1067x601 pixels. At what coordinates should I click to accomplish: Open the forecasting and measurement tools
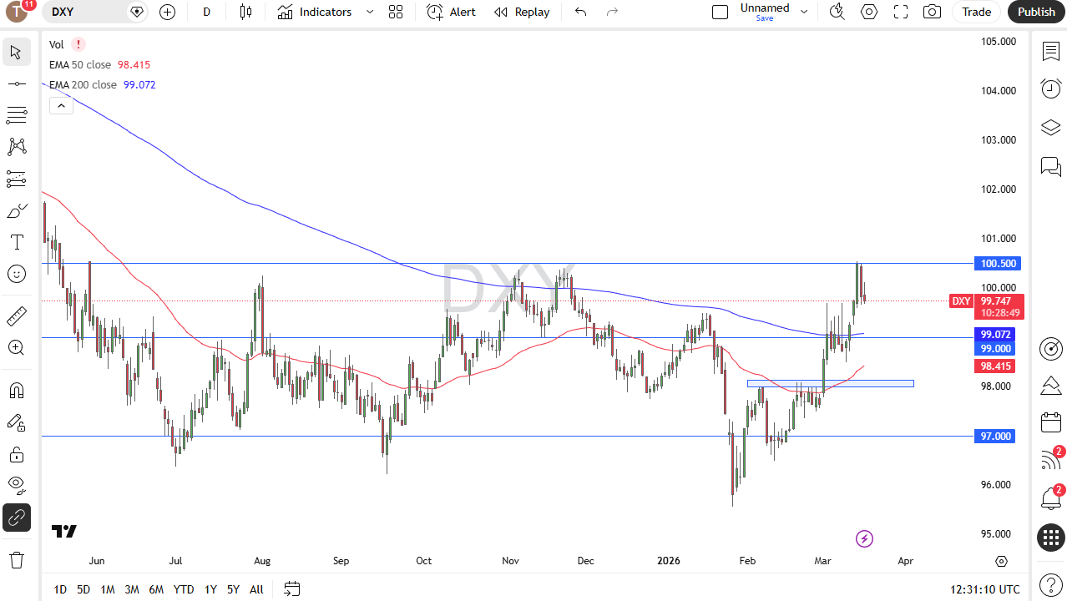click(x=16, y=179)
